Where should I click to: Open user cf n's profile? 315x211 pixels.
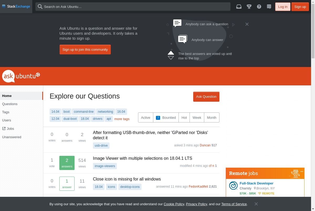click(212, 166)
